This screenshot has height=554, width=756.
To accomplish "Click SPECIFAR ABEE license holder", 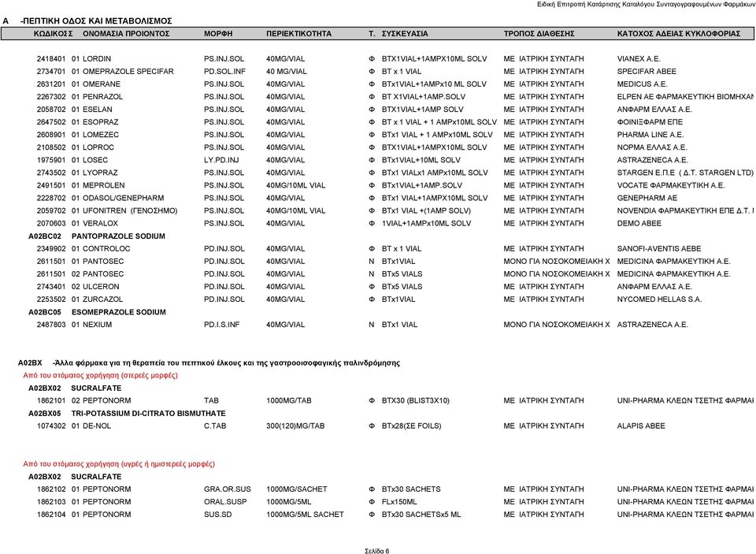I will (x=647, y=72).
